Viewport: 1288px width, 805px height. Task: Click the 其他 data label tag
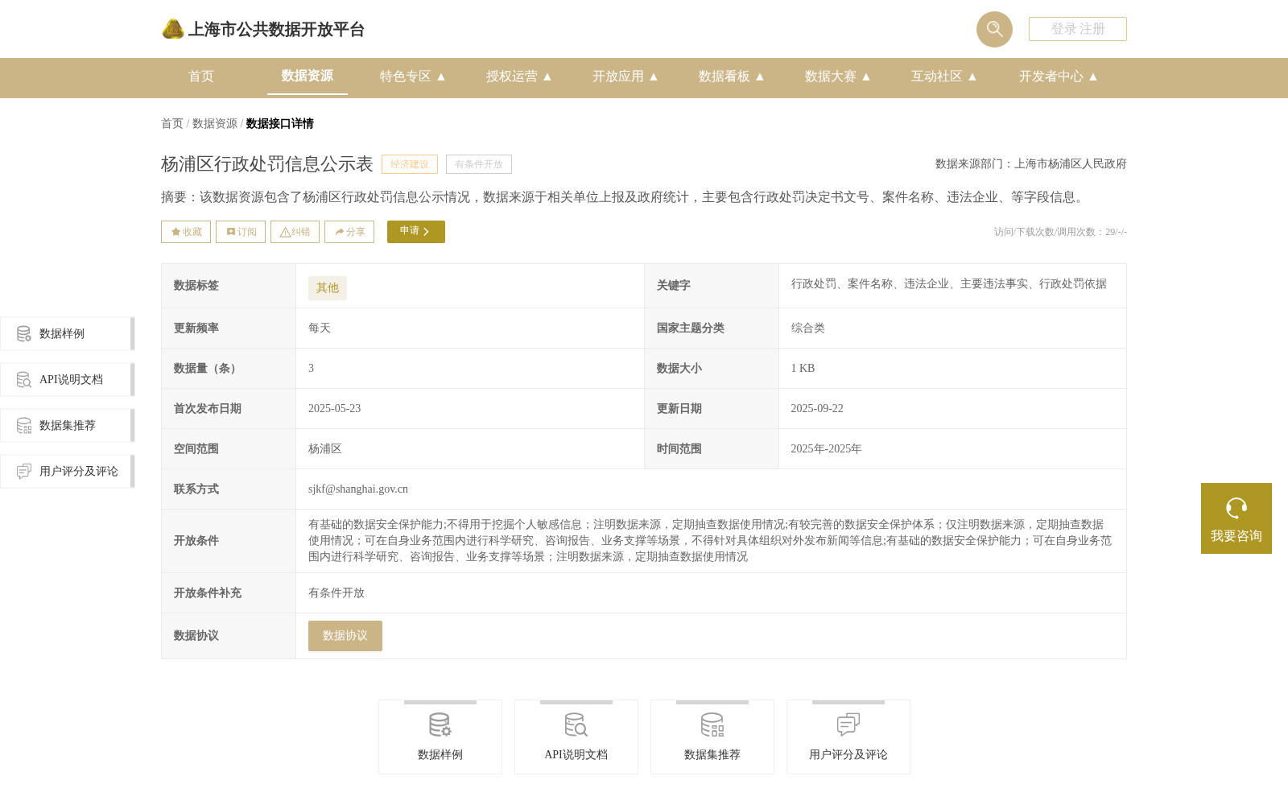328,288
